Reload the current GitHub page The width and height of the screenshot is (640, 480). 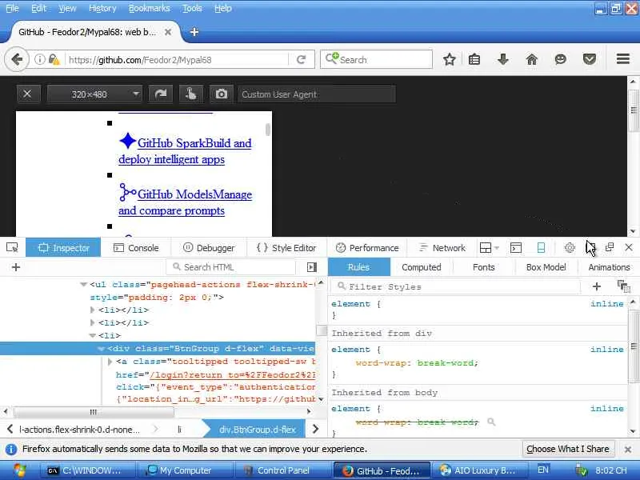pyautogui.click(x=302, y=59)
